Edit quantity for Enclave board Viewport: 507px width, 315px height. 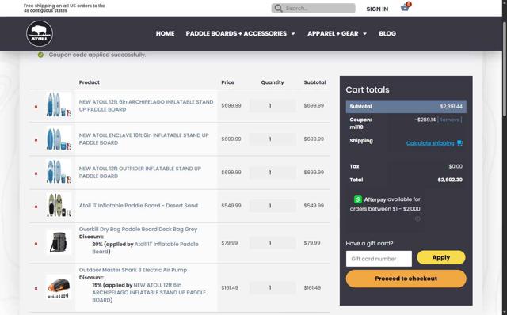pos(273,139)
